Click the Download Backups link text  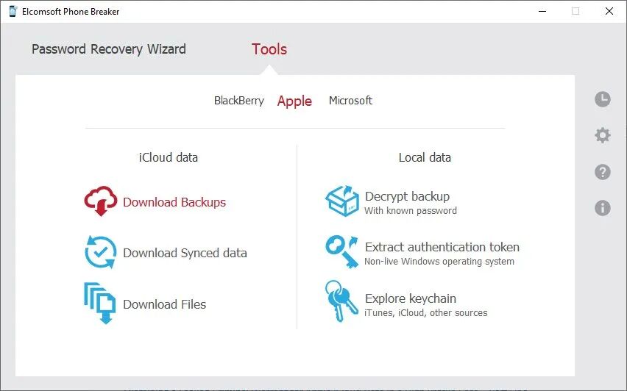174,202
